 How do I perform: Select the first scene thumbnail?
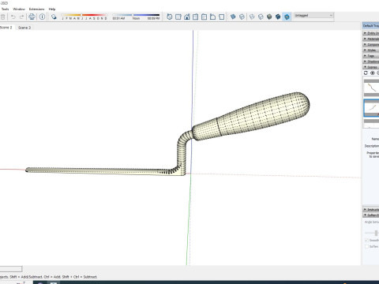(372, 88)
